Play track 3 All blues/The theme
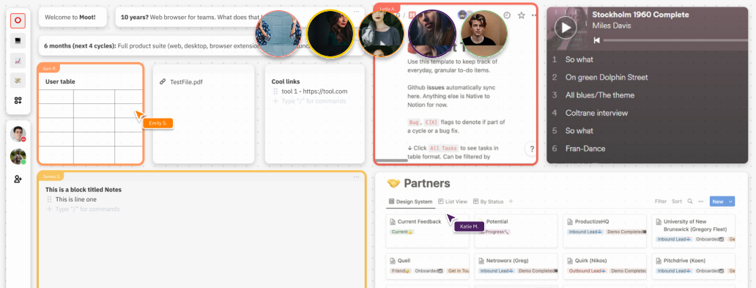 [x=647, y=95]
